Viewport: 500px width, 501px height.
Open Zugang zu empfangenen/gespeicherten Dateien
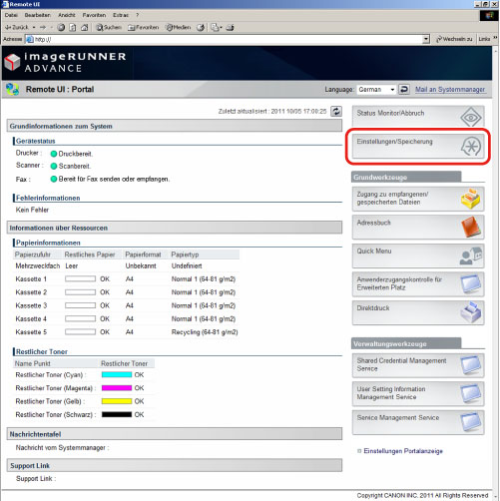coord(418,199)
